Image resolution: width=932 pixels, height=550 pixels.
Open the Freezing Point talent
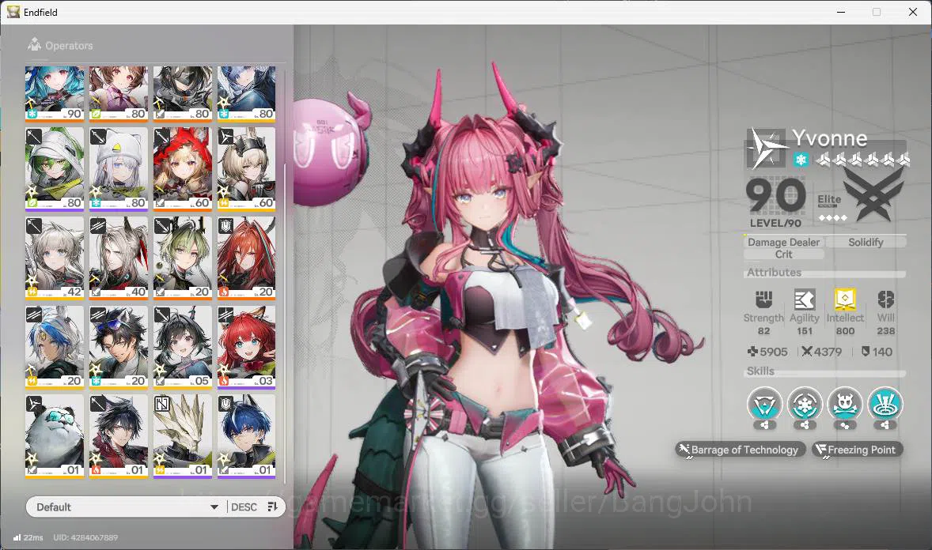tap(857, 450)
